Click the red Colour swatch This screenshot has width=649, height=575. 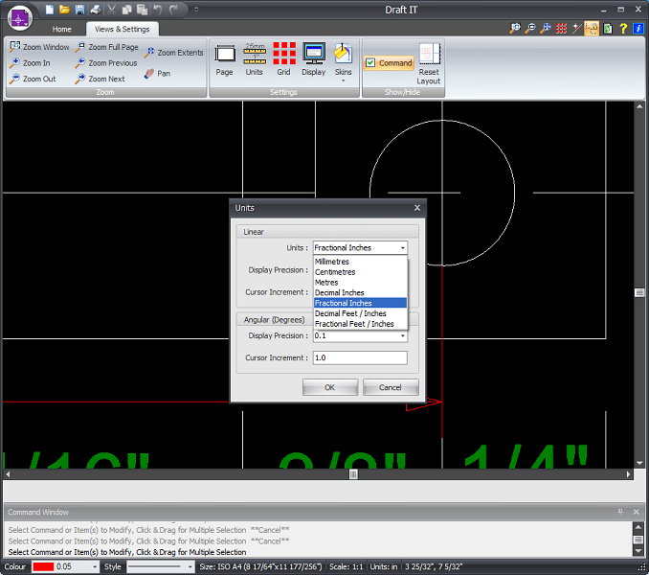coord(43,566)
